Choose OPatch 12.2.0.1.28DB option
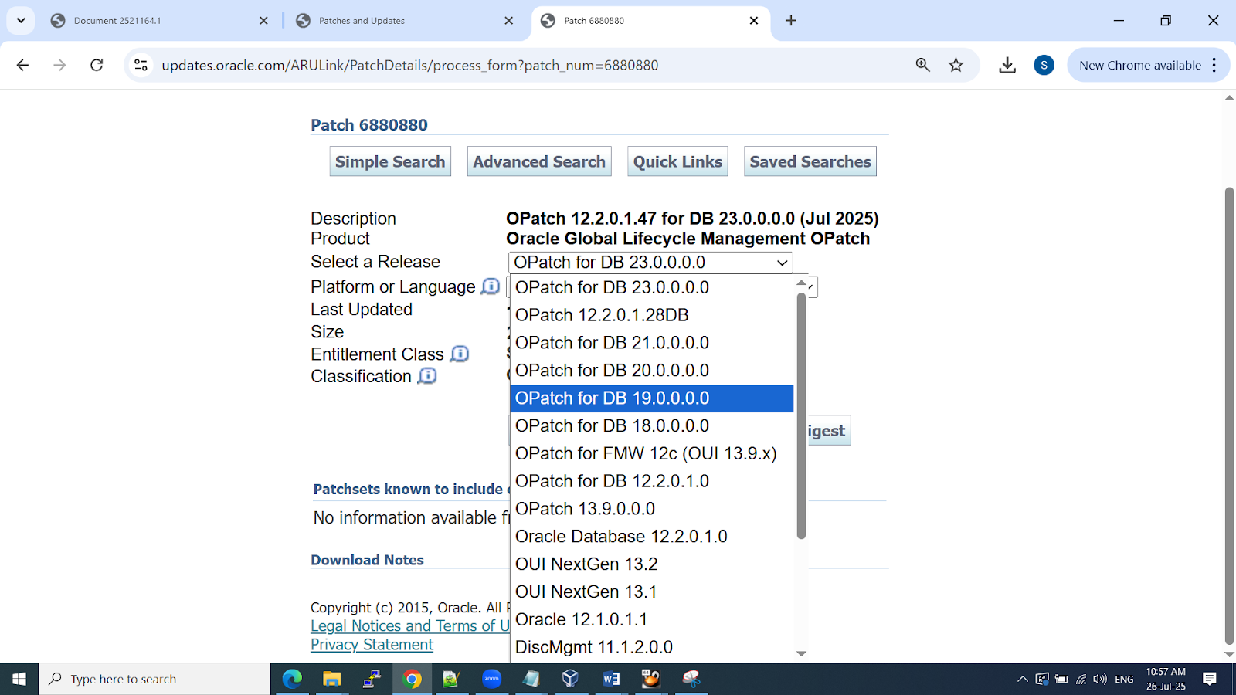Screen dimensions: 1236x695 click(x=652, y=315)
